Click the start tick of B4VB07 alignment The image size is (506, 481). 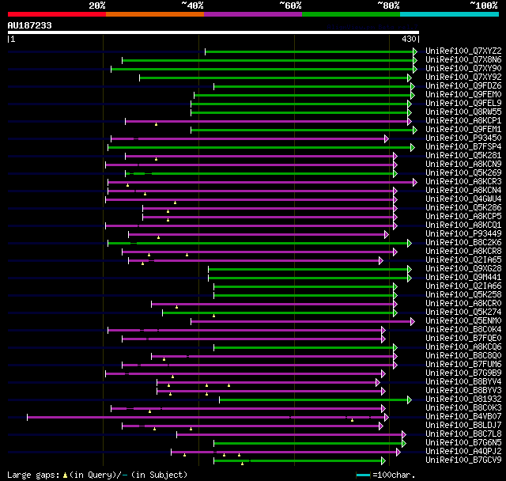28,418
